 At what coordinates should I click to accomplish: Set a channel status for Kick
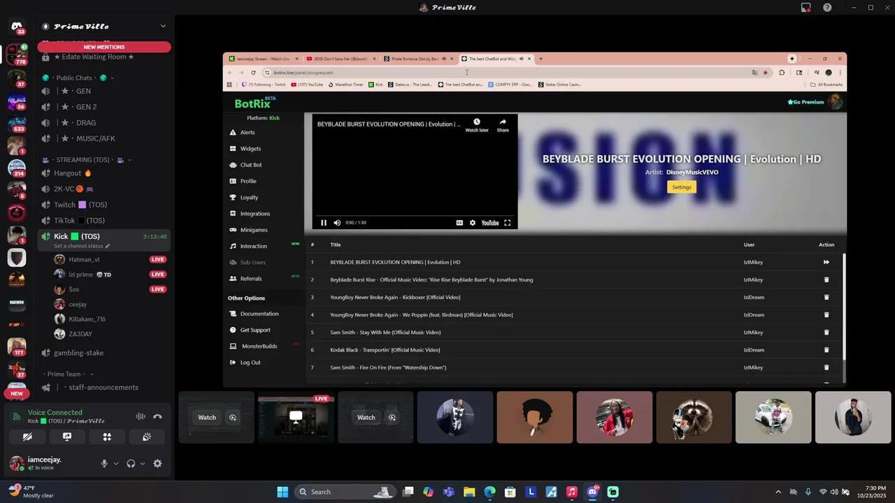click(x=82, y=246)
